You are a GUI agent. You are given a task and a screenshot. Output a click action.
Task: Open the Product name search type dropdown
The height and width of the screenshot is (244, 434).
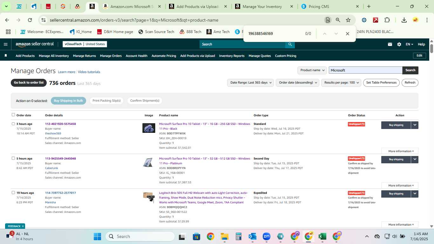pos(312,70)
